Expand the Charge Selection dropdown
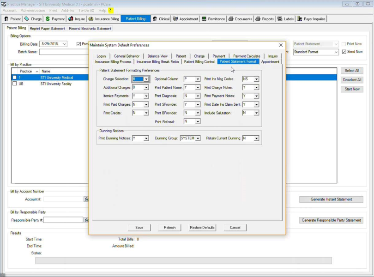This screenshot has width=374, height=277. click(146, 79)
